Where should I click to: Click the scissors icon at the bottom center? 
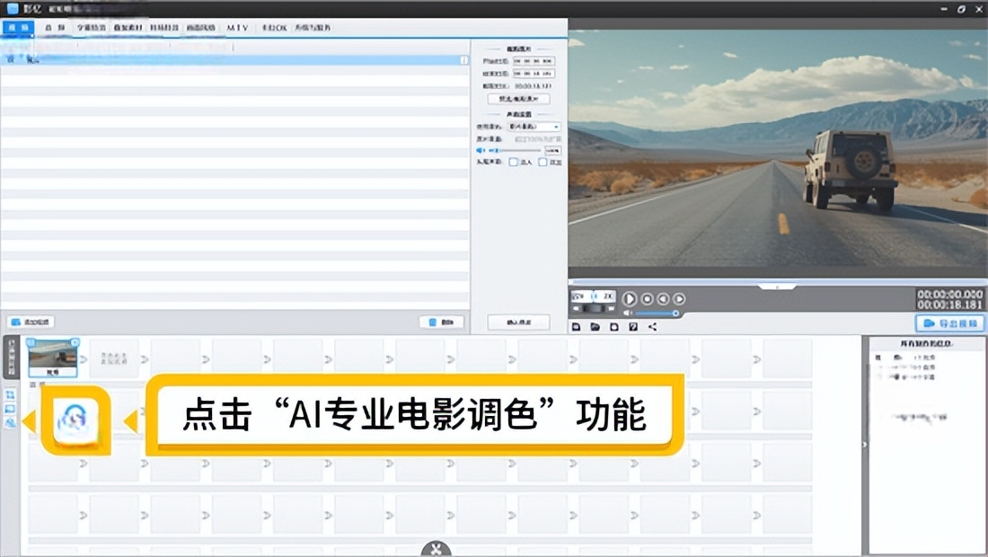point(436,549)
